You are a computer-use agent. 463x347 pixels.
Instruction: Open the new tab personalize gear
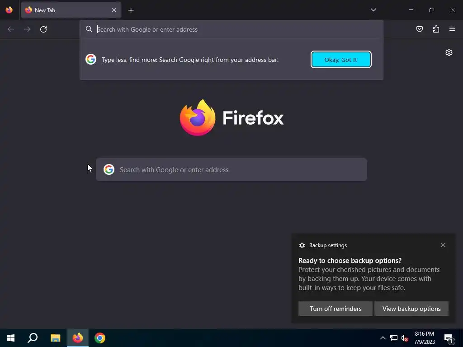pos(449,52)
